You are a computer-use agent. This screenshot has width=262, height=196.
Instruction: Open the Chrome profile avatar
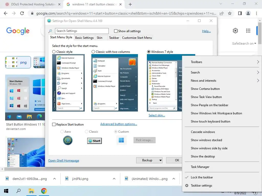(248, 13)
